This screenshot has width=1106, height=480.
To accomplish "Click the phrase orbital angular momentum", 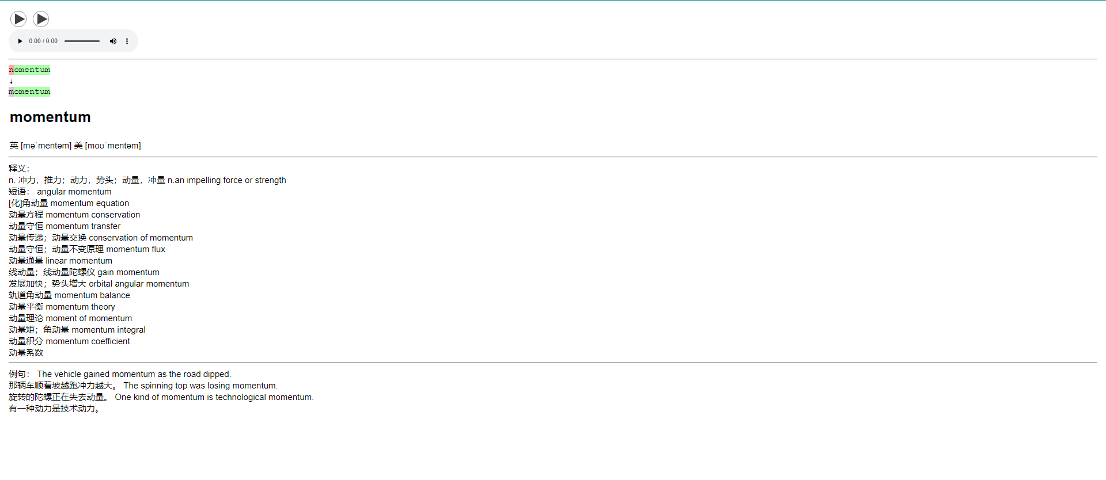I will (x=139, y=284).
